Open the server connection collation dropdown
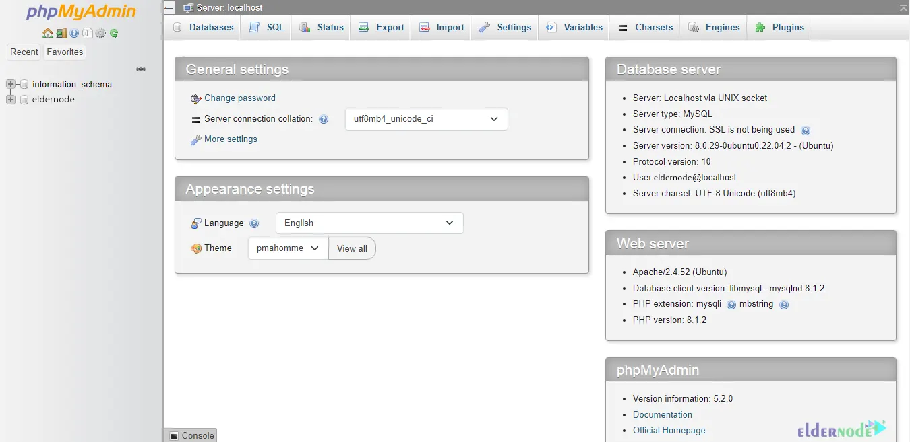 426,119
